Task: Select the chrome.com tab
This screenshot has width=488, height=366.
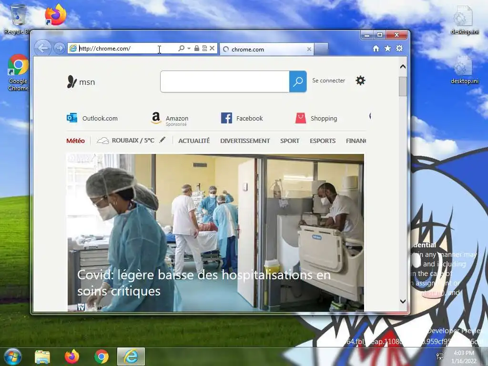Action: coord(266,49)
